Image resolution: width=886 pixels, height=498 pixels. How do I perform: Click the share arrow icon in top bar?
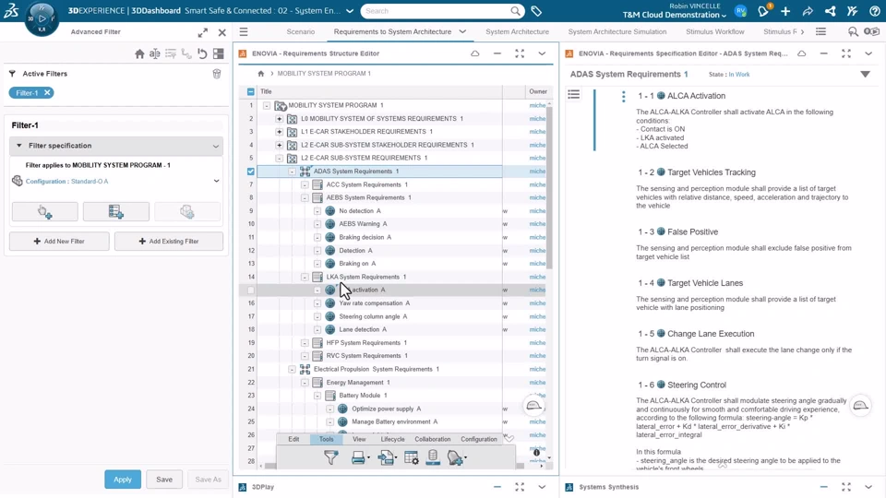pyautogui.click(x=808, y=11)
